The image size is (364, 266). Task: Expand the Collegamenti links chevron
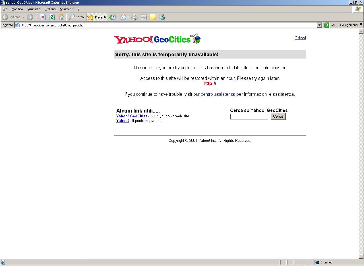pos(361,24)
